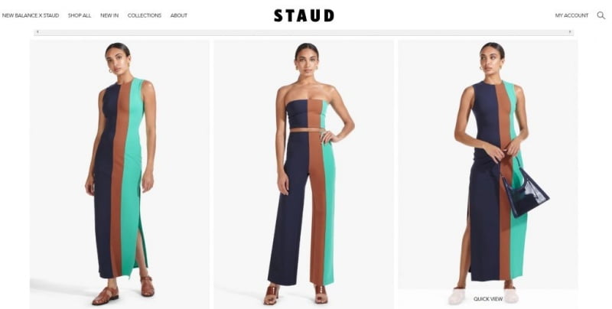Open the ABOUT menu item
The width and height of the screenshot is (612, 309).
179,15
